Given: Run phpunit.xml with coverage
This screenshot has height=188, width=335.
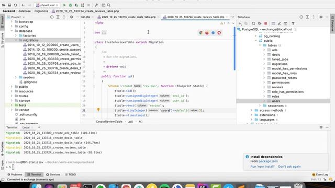Looking at the screenshot, I should point(76,5).
